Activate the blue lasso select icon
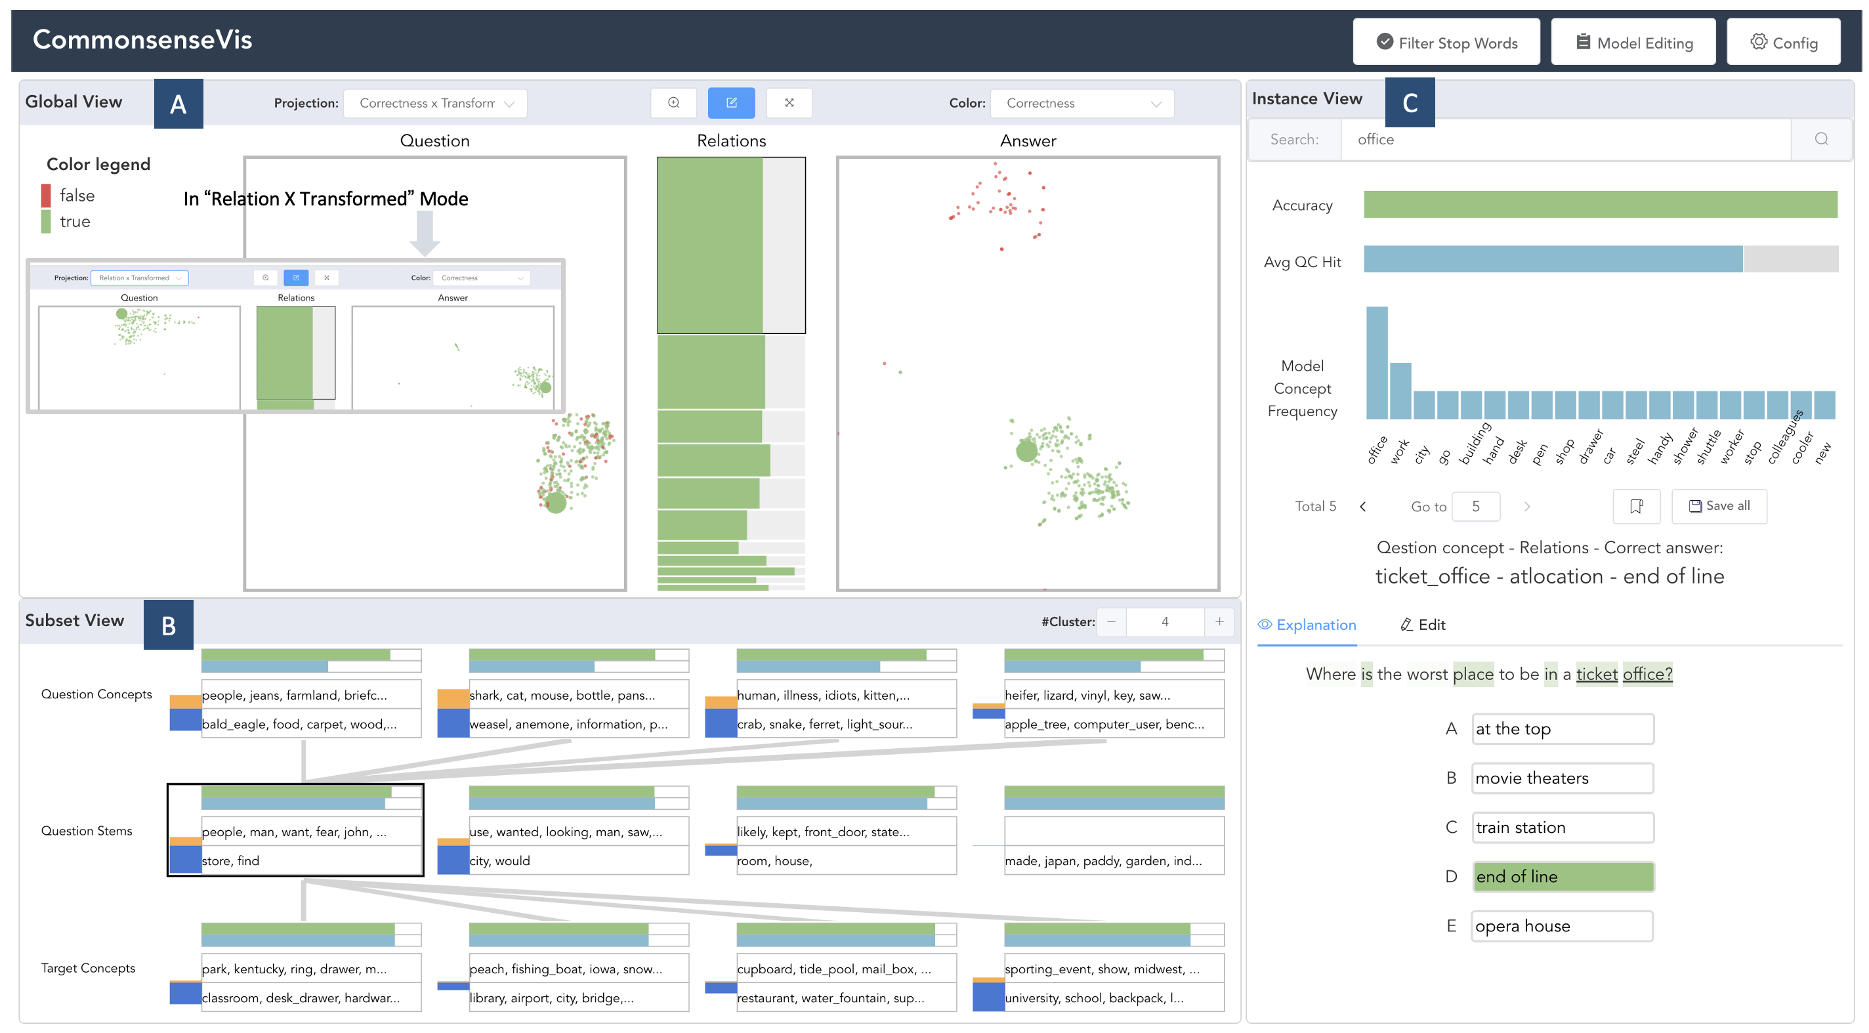The height and width of the screenshot is (1033, 1869). [x=730, y=103]
